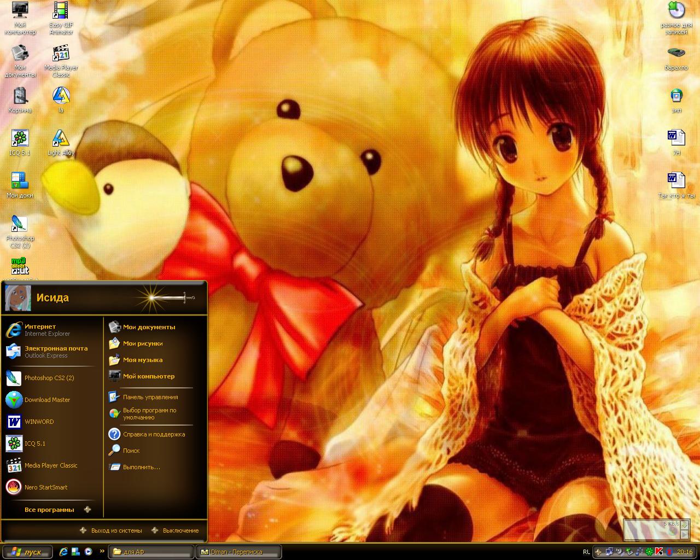Open Поиск in Start menu
700x560 pixels.
click(x=155, y=451)
